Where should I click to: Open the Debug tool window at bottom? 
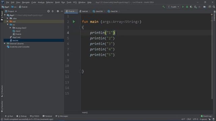coord(21,116)
